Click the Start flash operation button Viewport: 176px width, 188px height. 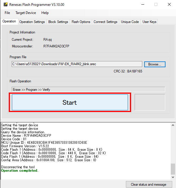point(70,102)
